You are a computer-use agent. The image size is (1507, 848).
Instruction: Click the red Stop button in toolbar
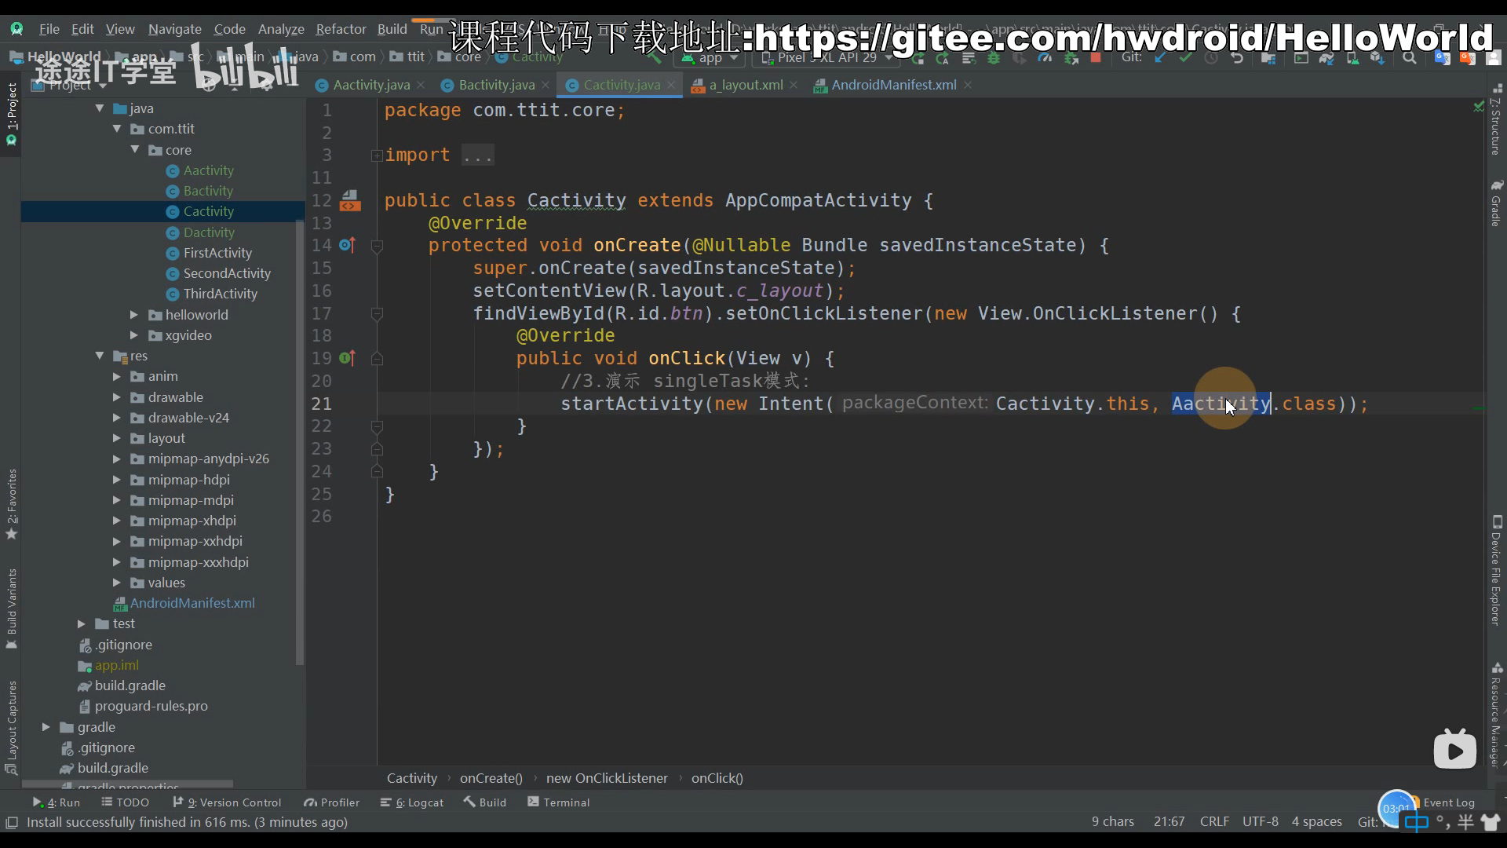[1096, 58]
